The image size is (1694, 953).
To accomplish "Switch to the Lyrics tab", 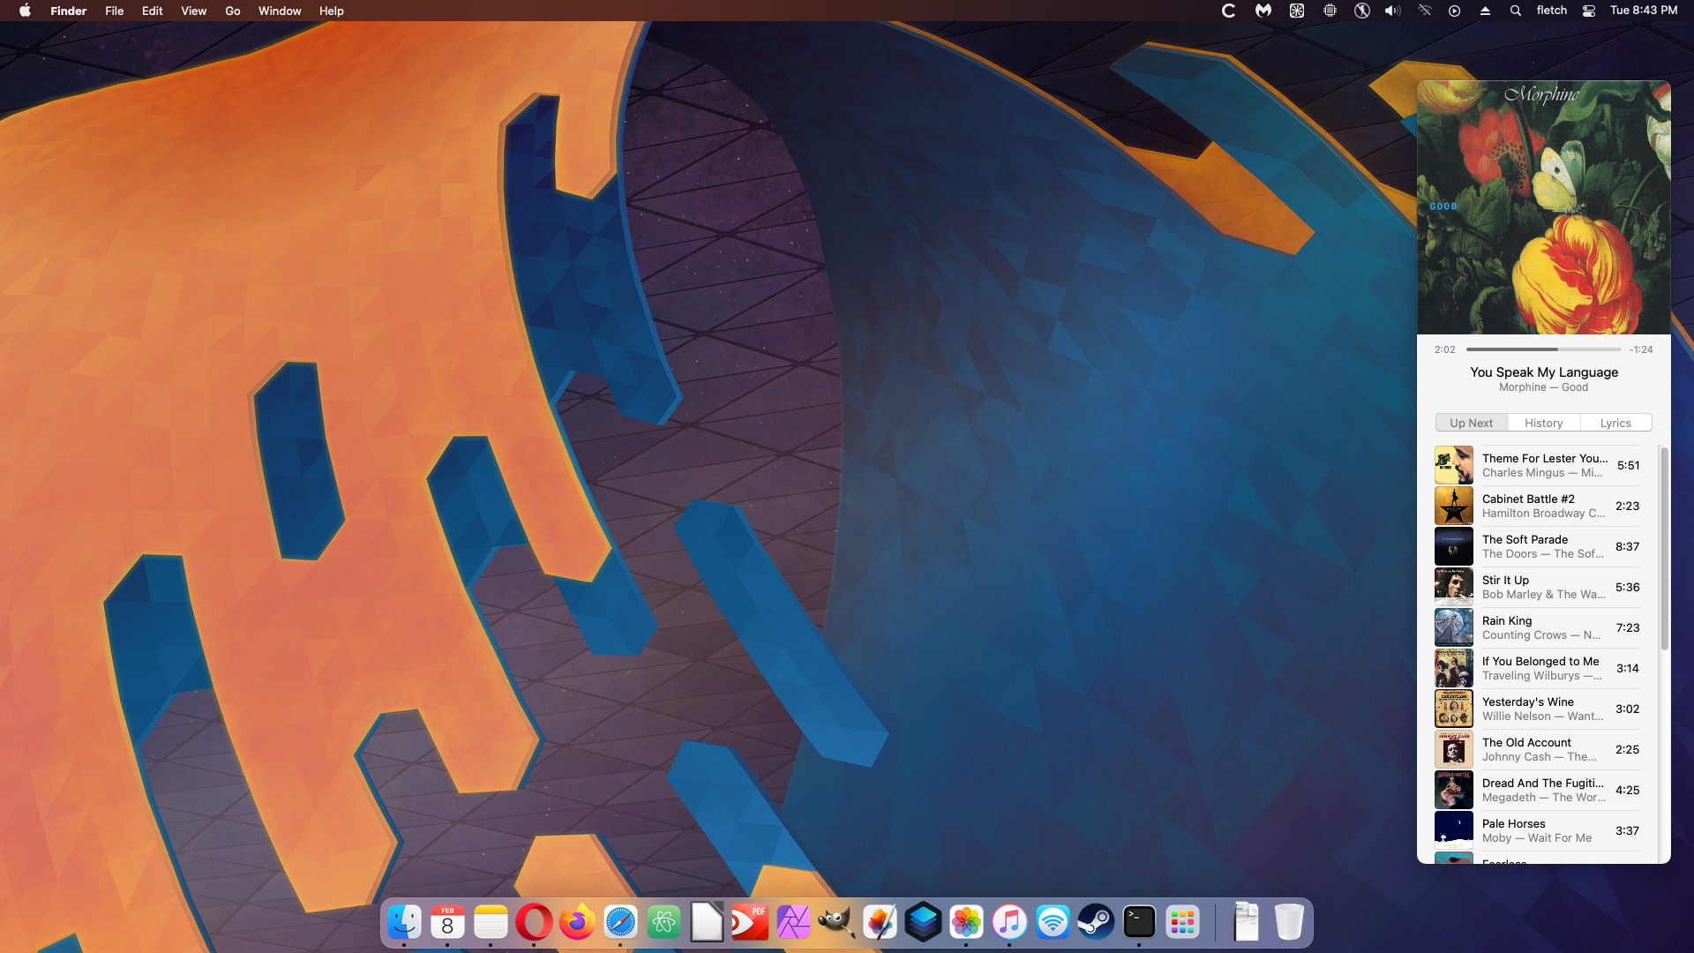I will pos(1615,423).
